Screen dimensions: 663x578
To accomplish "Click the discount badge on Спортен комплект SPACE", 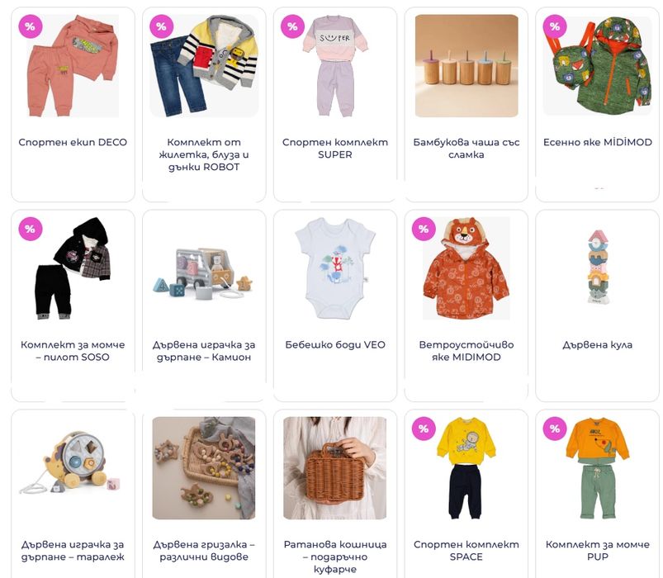I will (424, 429).
